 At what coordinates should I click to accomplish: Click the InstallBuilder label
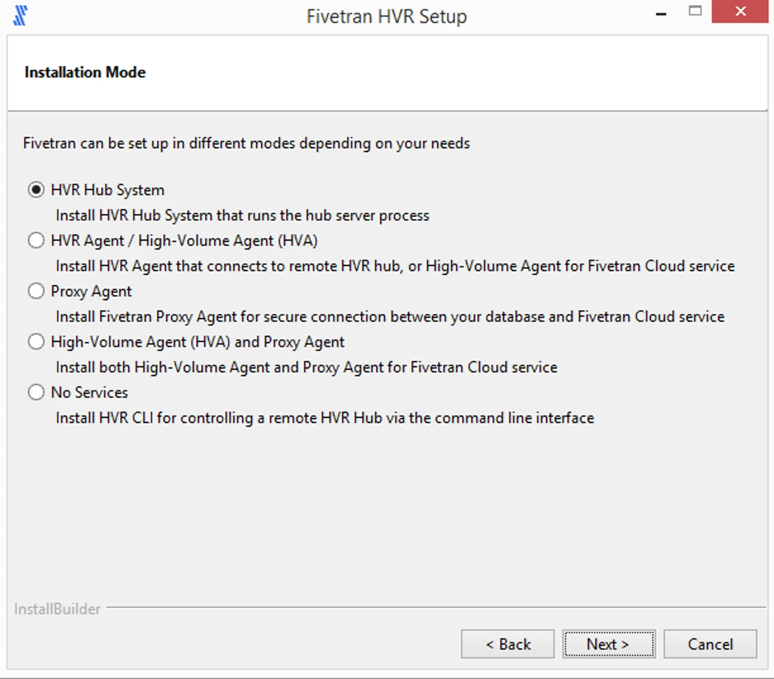tap(57, 609)
